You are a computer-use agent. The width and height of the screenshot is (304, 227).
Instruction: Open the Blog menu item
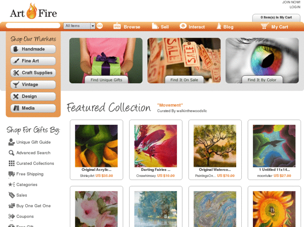225,27
